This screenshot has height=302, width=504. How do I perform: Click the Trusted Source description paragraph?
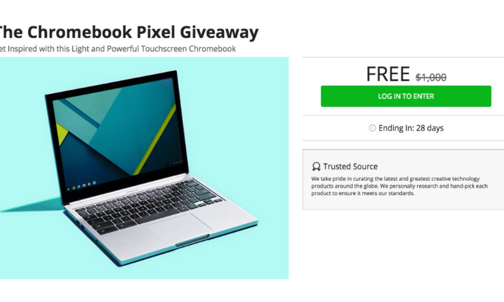coord(399,186)
